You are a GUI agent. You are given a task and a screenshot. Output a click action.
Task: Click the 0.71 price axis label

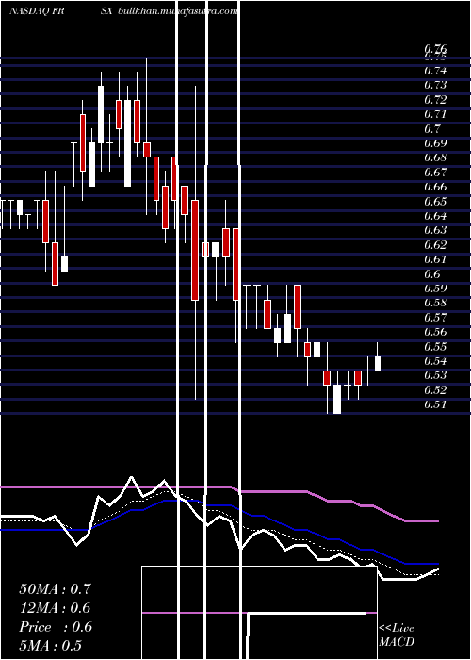[435, 114]
